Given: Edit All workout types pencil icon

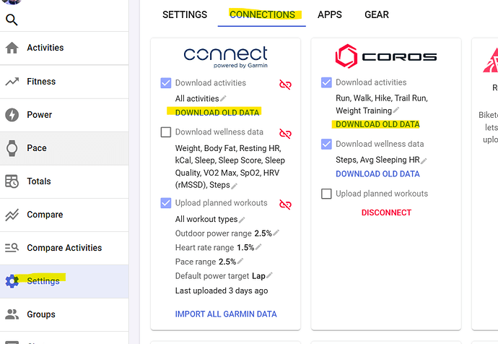Looking at the screenshot, I should point(242,220).
